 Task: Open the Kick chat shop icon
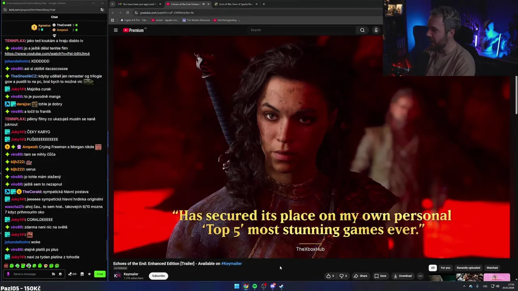[82, 274]
